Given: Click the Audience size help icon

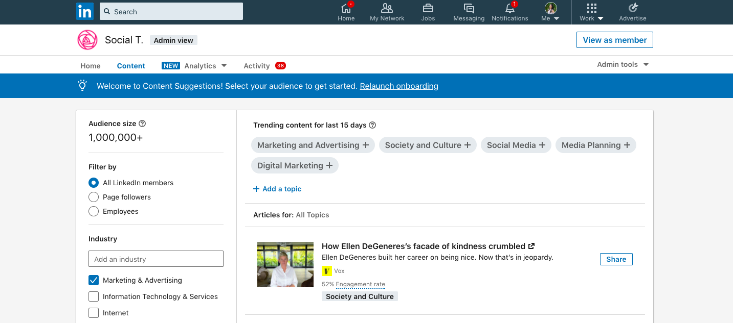Looking at the screenshot, I should point(143,123).
